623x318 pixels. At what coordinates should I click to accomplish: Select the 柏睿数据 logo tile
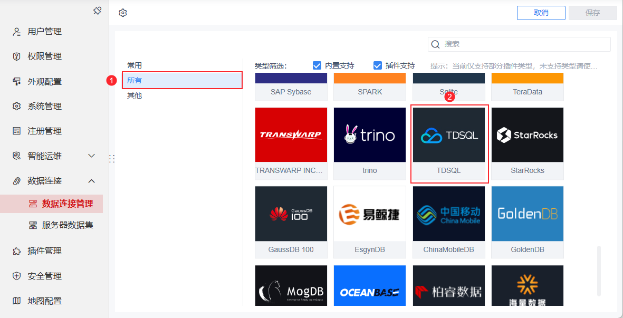pos(449,285)
